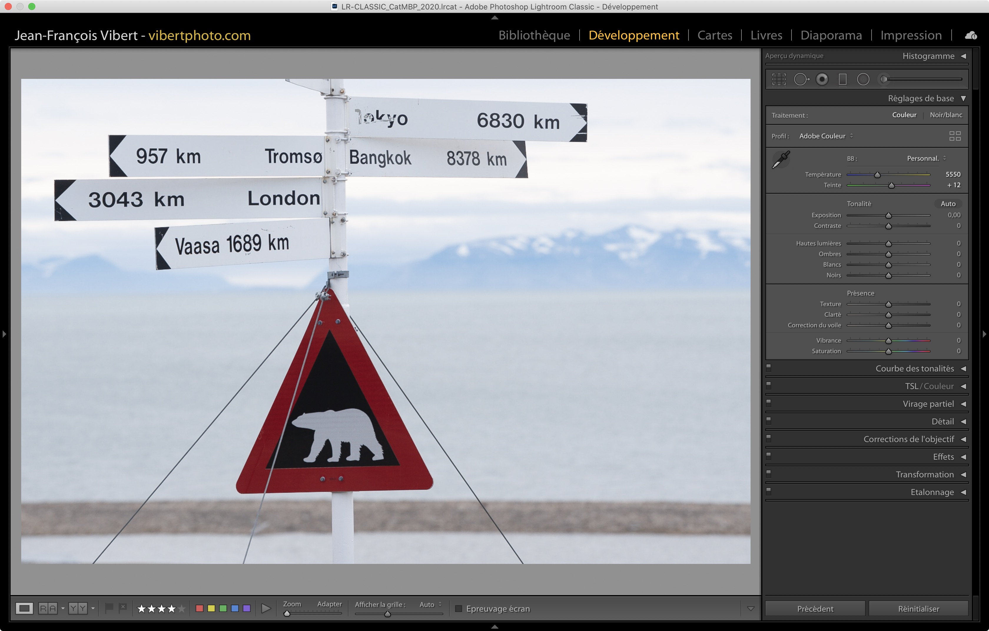This screenshot has width=989, height=631.
Task: Select the Red Eye Correction tool
Action: (822, 79)
